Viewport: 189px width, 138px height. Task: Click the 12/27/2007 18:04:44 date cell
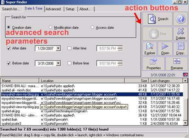[x=166, y=115]
